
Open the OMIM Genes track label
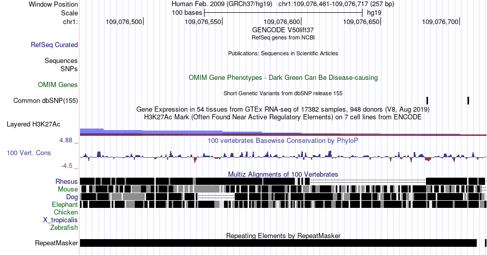click(x=58, y=84)
